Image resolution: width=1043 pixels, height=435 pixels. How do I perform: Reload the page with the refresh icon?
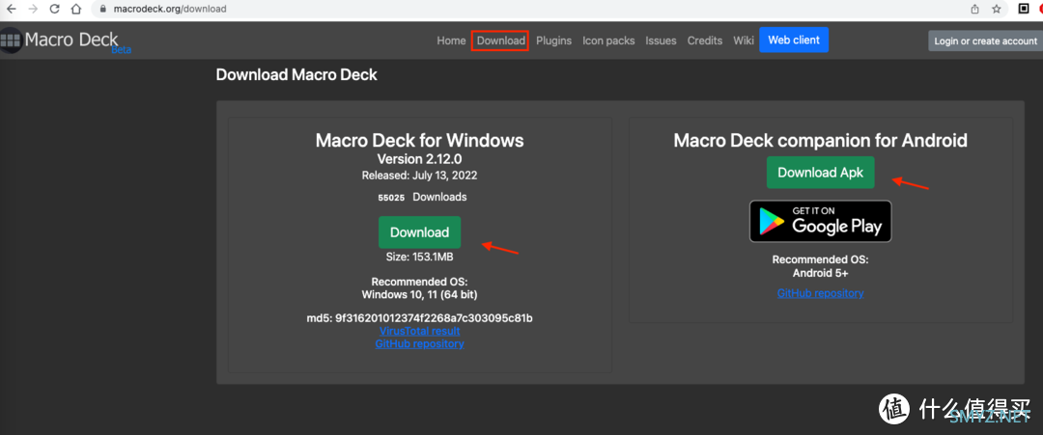coord(54,9)
